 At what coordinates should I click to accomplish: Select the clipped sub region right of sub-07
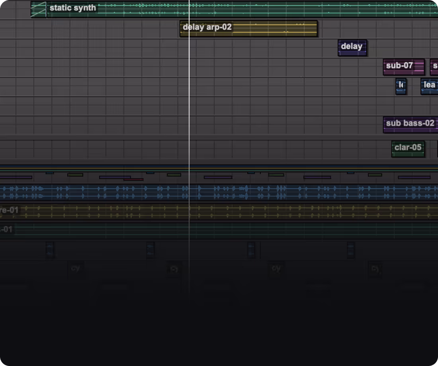point(435,66)
